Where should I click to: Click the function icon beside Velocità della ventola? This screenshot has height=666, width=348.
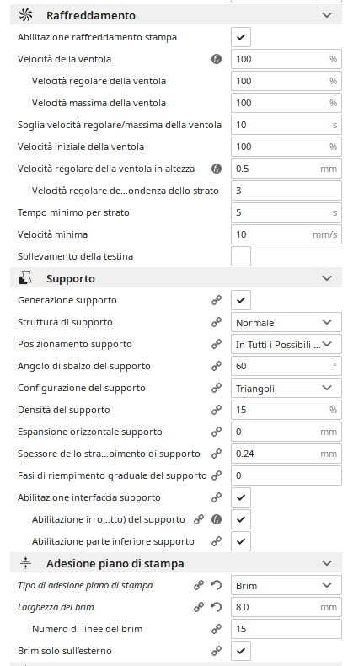click(x=217, y=59)
